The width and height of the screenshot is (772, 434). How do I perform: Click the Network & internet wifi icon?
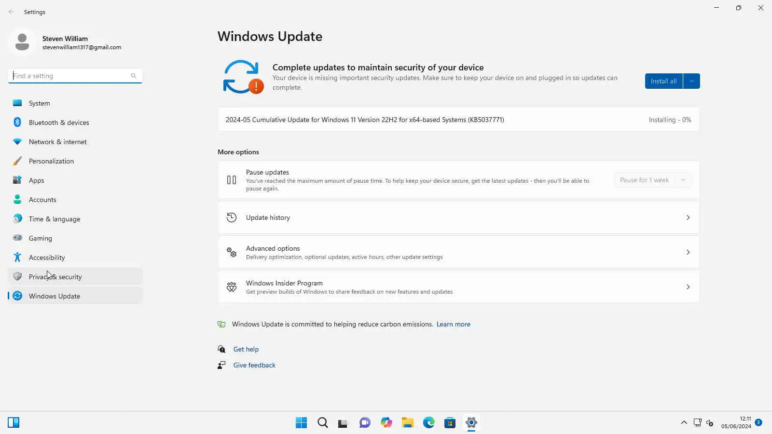17,142
